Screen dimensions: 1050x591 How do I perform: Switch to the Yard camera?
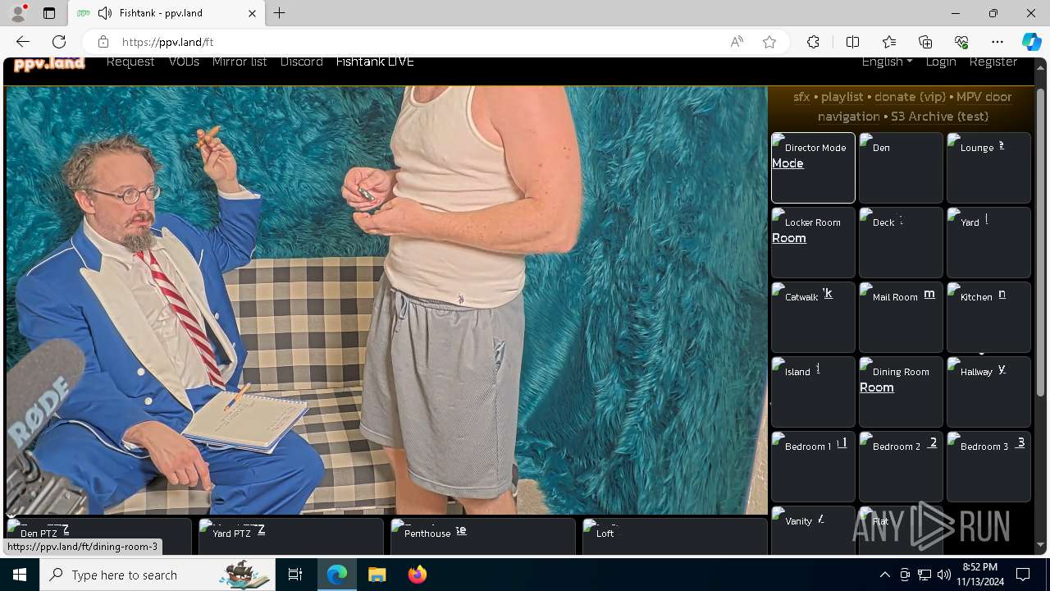988,242
